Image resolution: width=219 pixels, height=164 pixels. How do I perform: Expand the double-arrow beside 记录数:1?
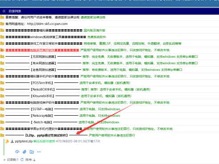pos(4,160)
